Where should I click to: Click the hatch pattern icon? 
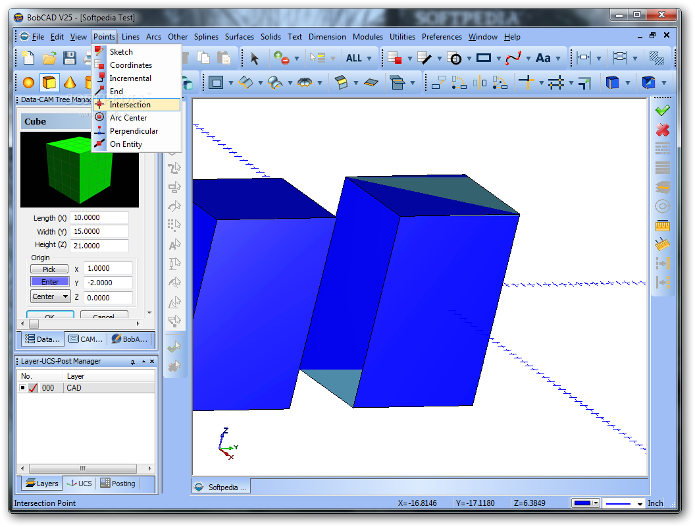(656, 58)
